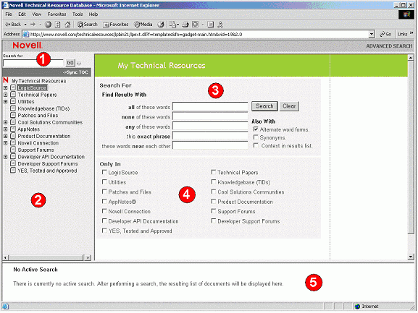Click the Clear button
Screen dimensions: 418x313
(x=289, y=106)
